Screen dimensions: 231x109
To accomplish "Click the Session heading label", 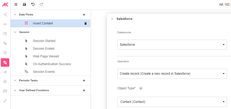I will coord(24,32).
